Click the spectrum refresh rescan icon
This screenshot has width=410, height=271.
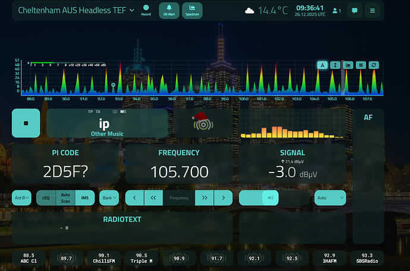(374, 65)
